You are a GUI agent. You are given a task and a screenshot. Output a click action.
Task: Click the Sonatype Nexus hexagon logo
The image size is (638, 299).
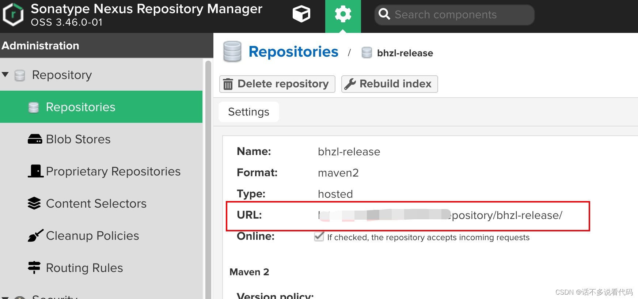(13, 15)
